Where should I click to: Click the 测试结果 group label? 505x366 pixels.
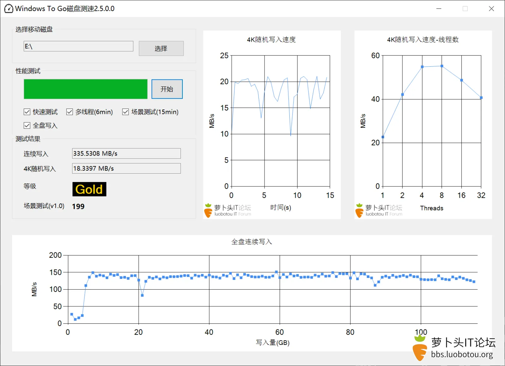click(28, 139)
